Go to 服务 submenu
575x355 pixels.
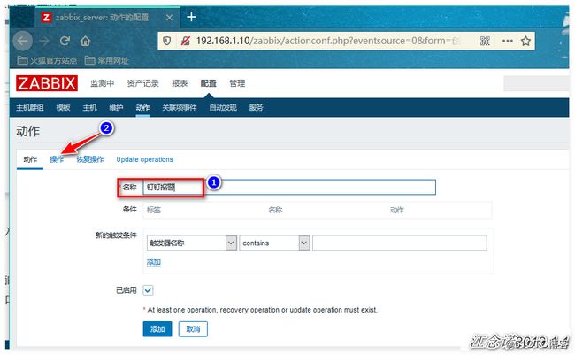[256, 108]
